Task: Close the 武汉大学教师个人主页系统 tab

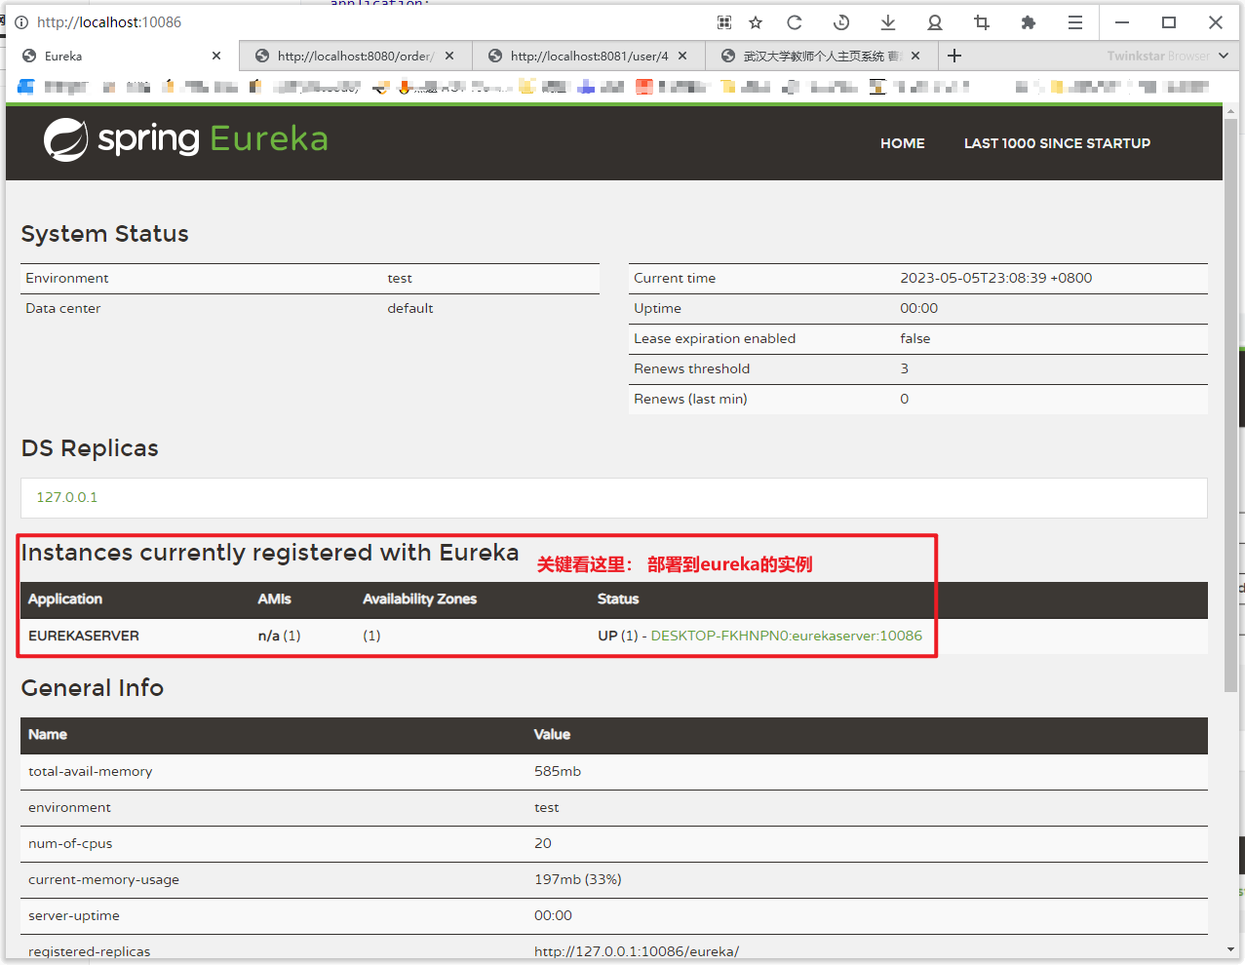Action: pos(915,56)
